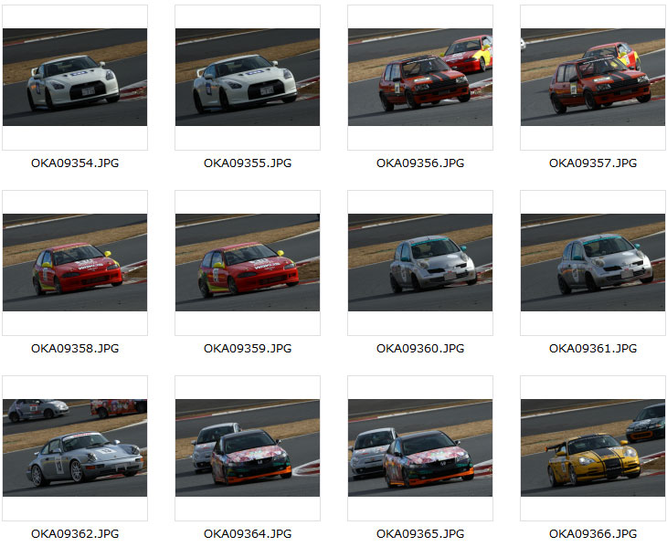The height and width of the screenshot is (557, 667).
Task: Select the OKA09355.JPG thumbnail image
Action: (x=248, y=77)
